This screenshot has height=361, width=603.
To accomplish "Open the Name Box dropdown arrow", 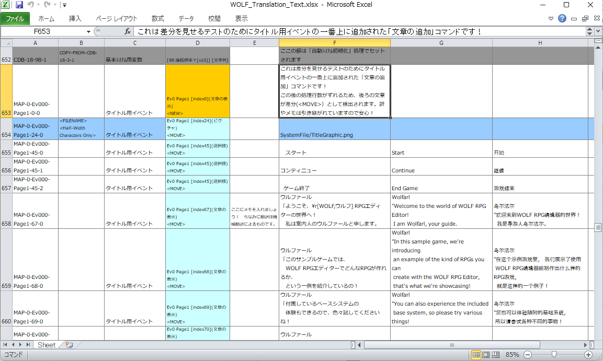I will (88, 31).
